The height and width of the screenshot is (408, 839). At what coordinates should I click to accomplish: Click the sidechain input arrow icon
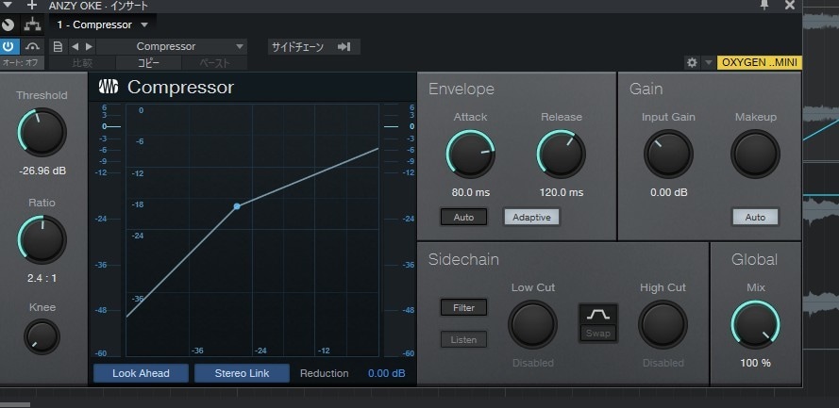tap(344, 47)
